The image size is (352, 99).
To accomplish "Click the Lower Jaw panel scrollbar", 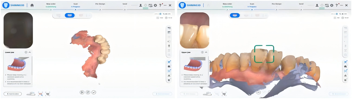I will [32, 65].
